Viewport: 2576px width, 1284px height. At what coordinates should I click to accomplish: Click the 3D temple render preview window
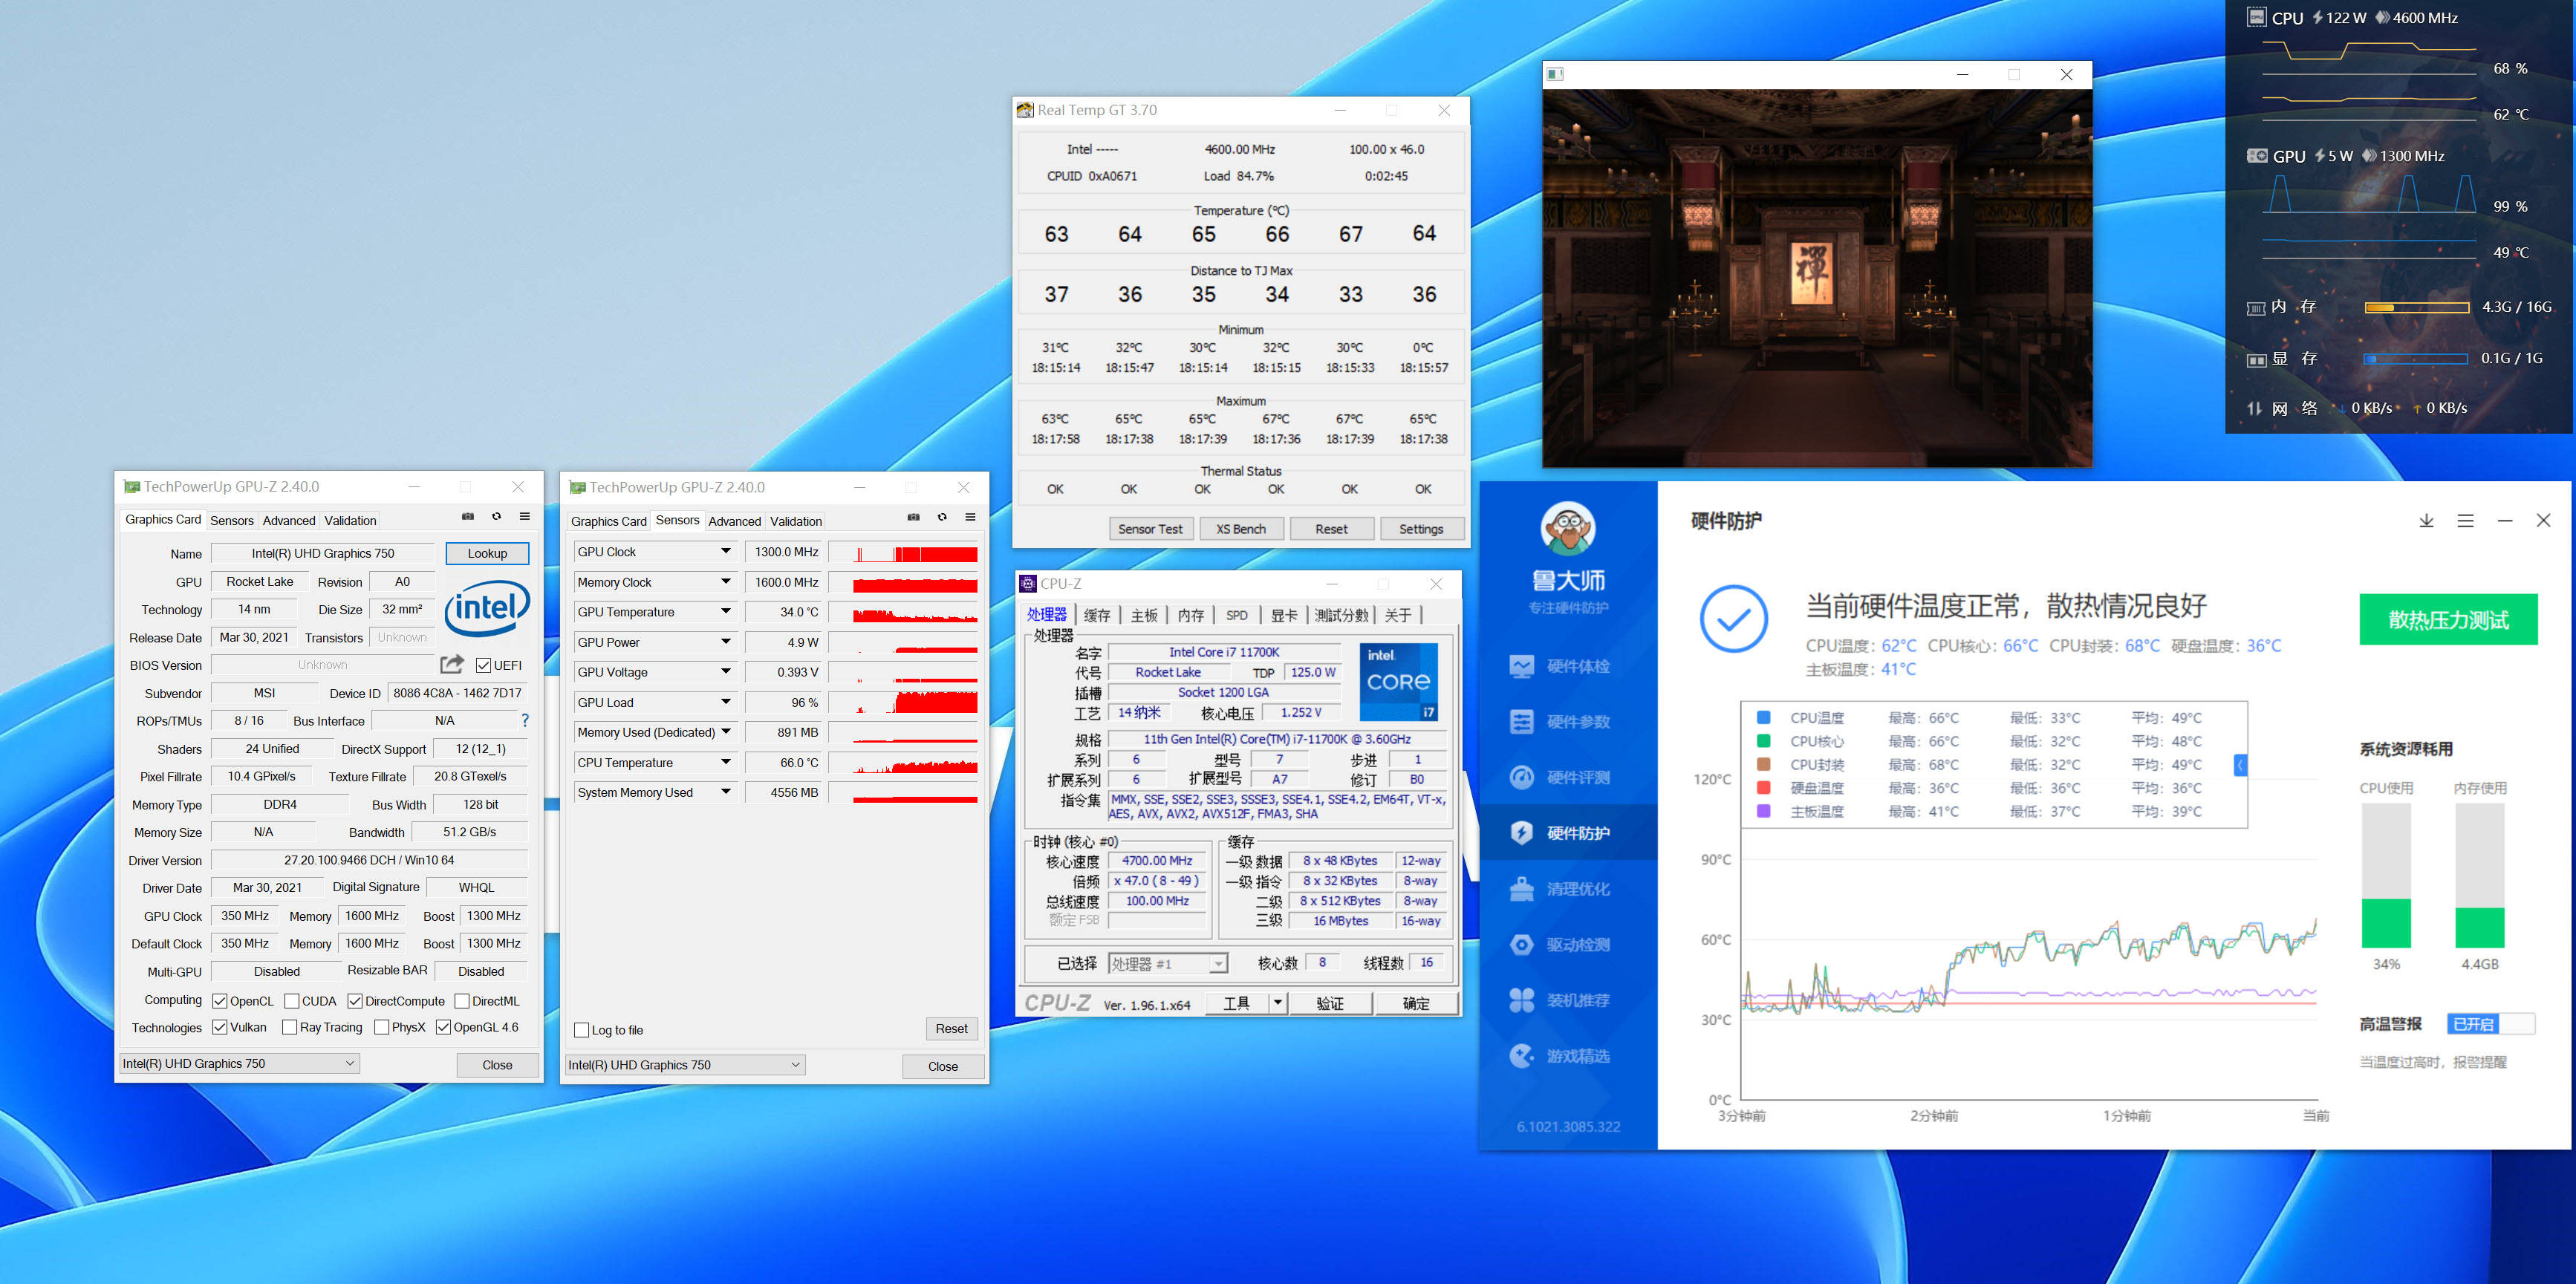pyautogui.click(x=1817, y=278)
